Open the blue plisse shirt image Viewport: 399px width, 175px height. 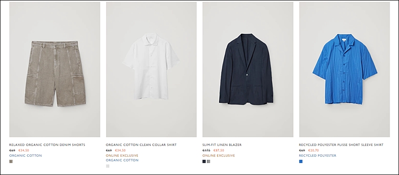(344, 69)
